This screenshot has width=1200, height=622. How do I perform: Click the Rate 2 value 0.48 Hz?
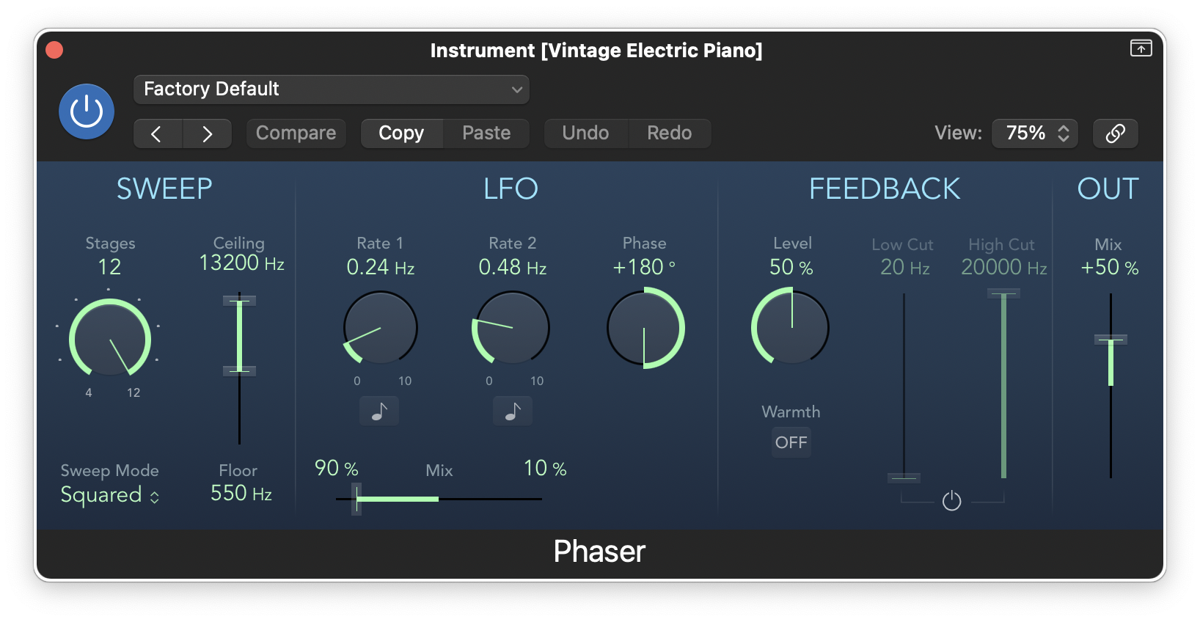(513, 268)
